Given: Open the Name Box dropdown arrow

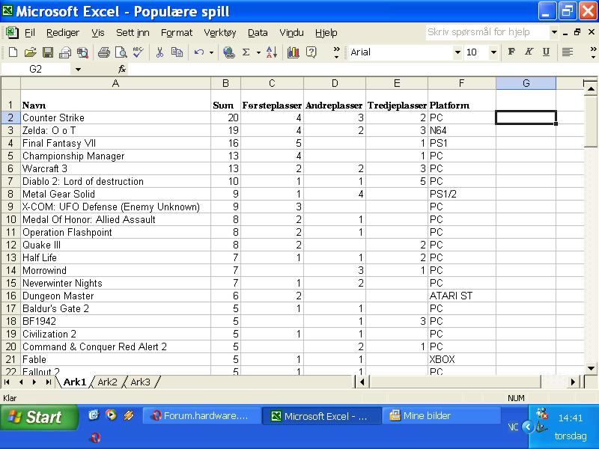Looking at the screenshot, I should point(78,70).
